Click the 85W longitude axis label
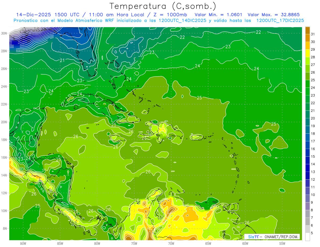This screenshot has height=247, width=320. (x=60, y=244)
